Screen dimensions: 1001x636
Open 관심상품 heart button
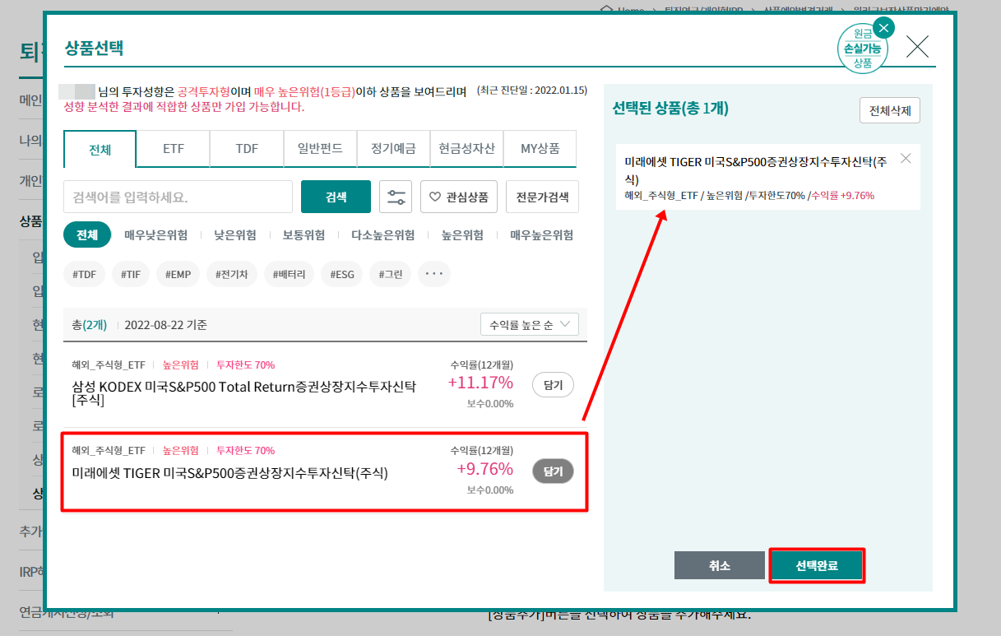pyautogui.click(x=459, y=197)
